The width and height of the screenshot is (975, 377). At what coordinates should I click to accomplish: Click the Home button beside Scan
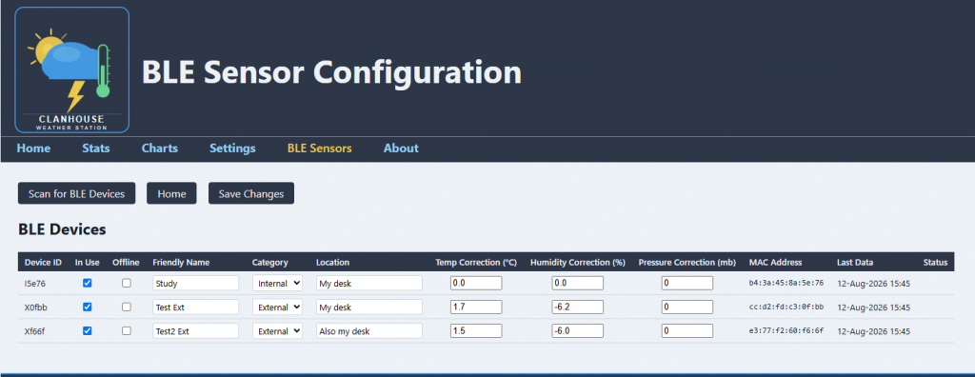(171, 193)
